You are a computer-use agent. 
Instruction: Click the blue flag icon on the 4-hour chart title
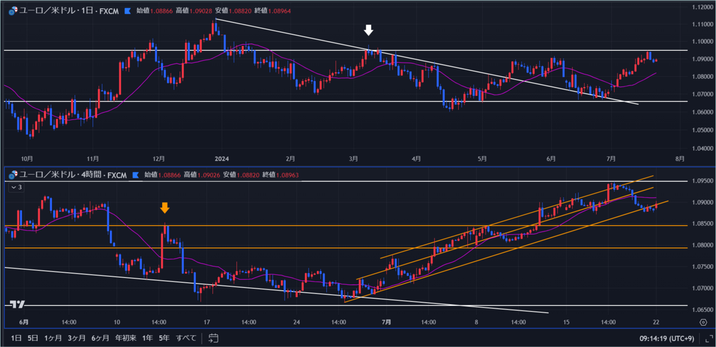pos(136,175)
